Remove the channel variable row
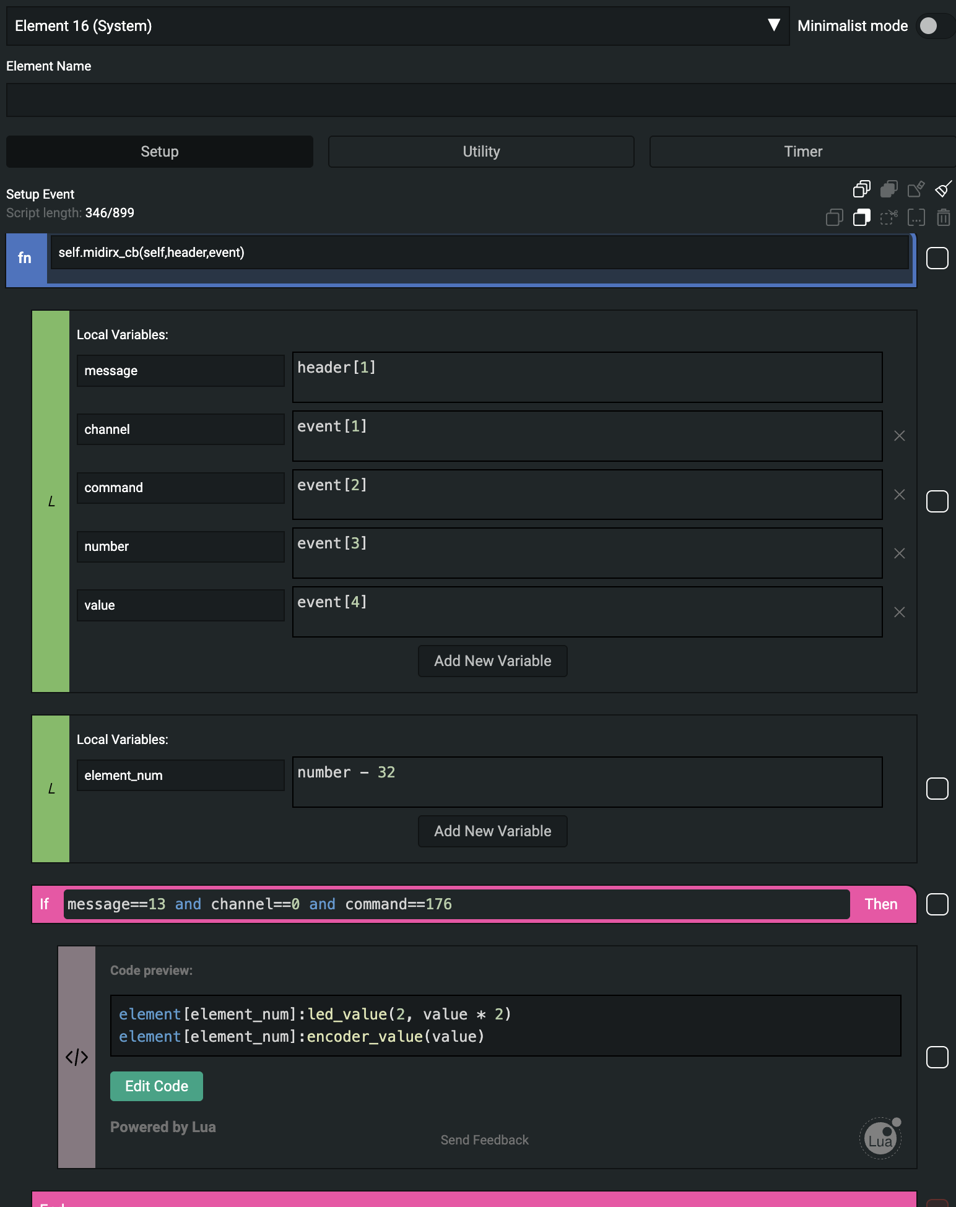 (900, 436)
